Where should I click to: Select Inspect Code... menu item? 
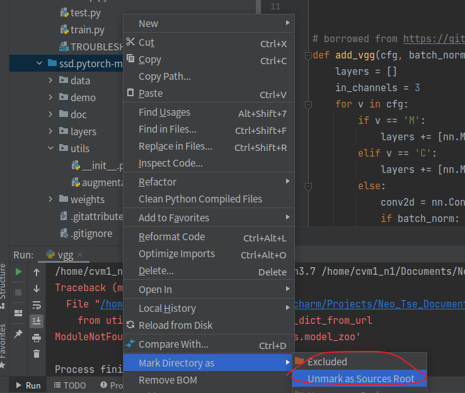coord(209,163)
